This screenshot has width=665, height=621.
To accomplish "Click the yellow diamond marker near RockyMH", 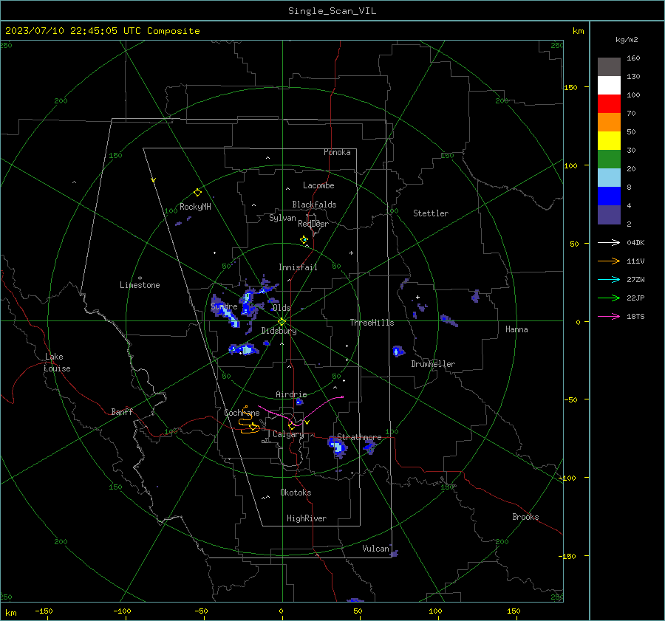I will point(197,193).
